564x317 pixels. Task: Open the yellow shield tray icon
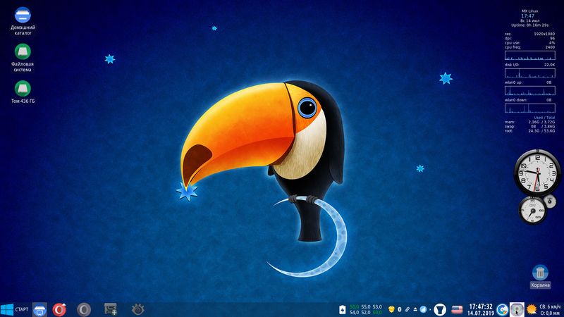(391, 309)
